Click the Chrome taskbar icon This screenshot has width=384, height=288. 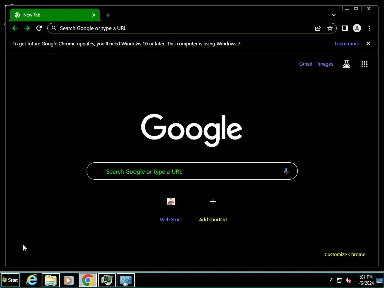(x=88, y=280)
